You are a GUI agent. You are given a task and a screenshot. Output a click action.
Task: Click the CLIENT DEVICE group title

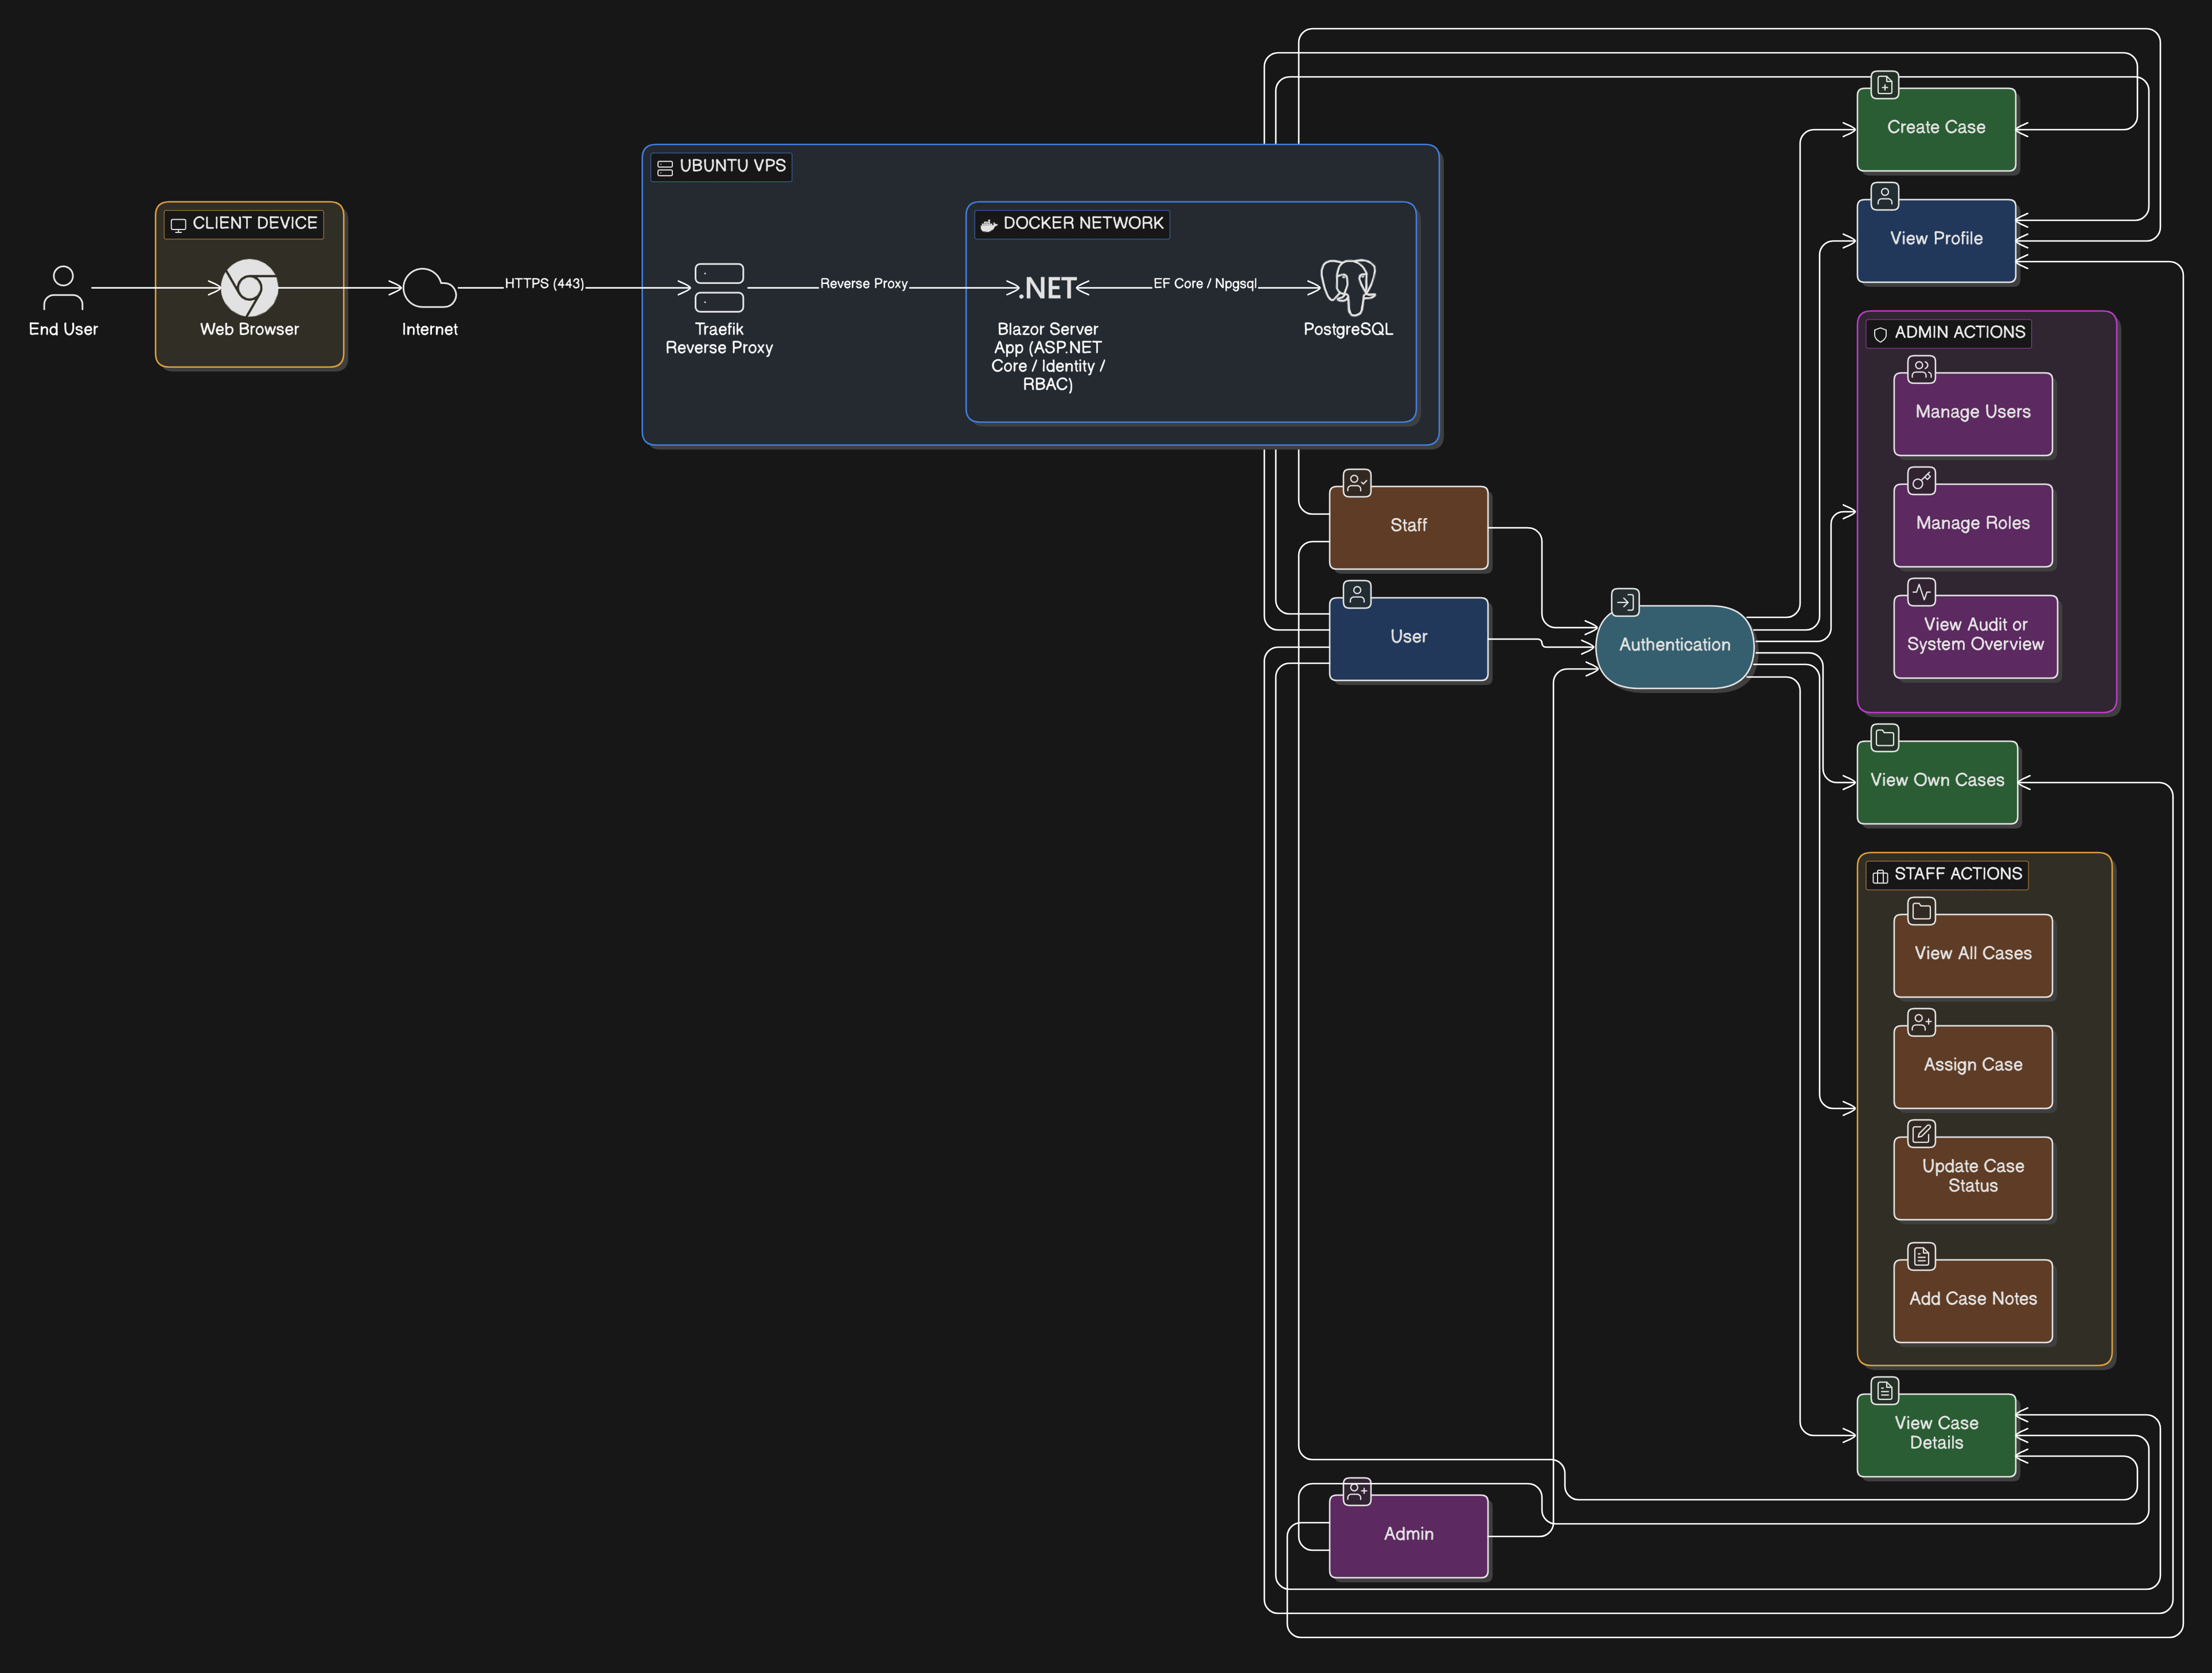[255, 223]
